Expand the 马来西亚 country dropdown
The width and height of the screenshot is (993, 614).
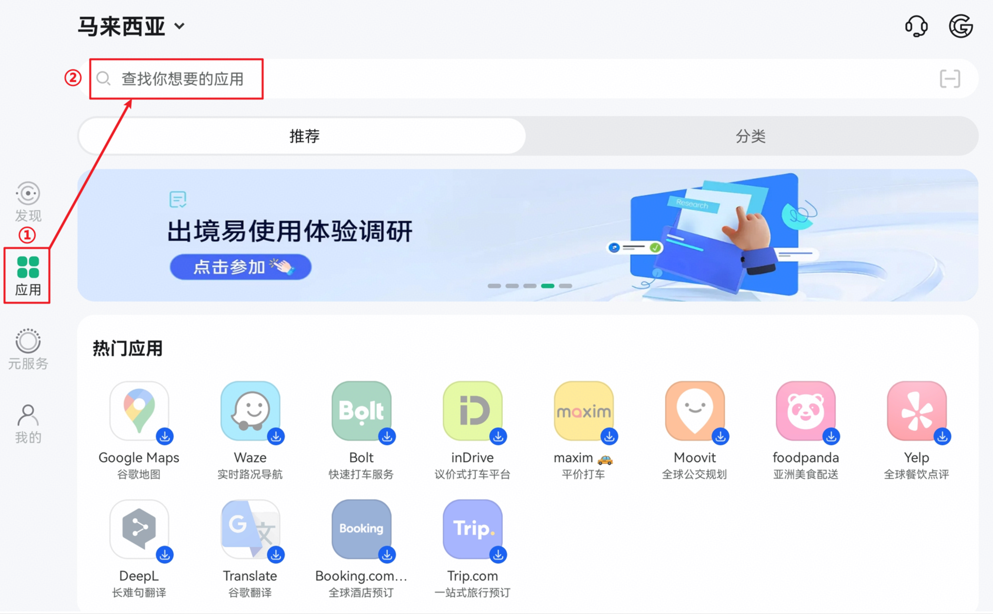point(131,26)
